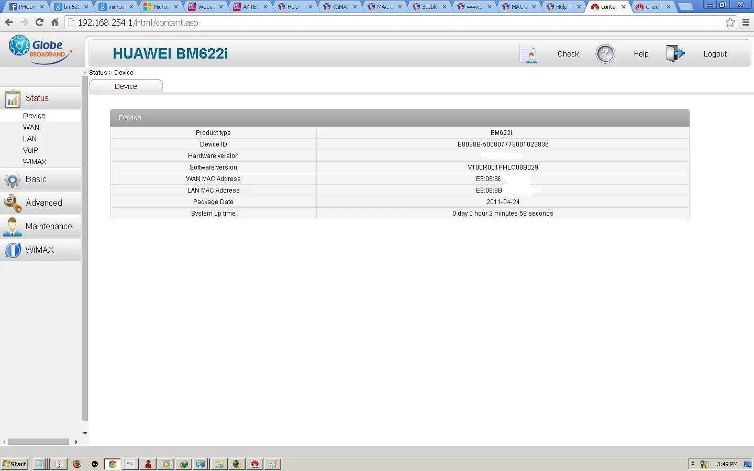The width and height of the screenshot is (754, 471).
Task: Select the Device tab
Action: [126, 86]
